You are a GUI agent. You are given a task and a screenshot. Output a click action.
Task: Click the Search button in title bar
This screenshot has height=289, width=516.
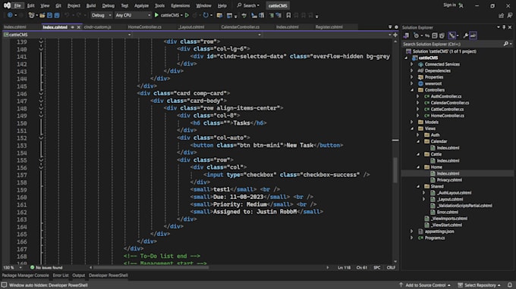(248, 5)
